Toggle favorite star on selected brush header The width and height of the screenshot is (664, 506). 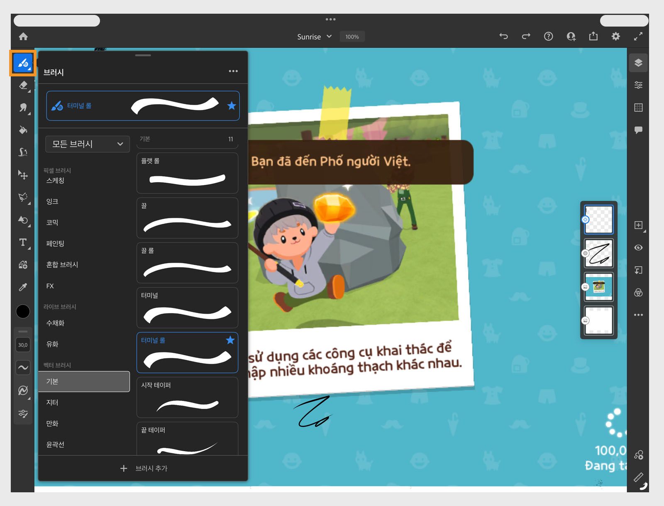click(x=232, y=106)
